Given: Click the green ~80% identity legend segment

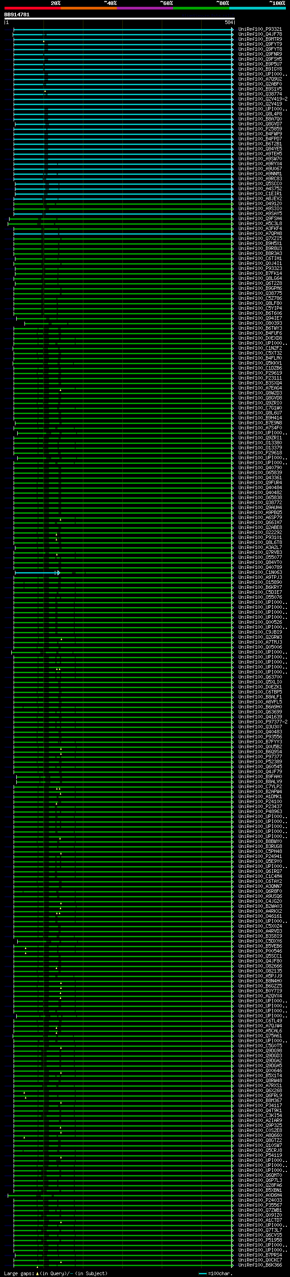Looking at the screenshot, I should click(201, 8).
